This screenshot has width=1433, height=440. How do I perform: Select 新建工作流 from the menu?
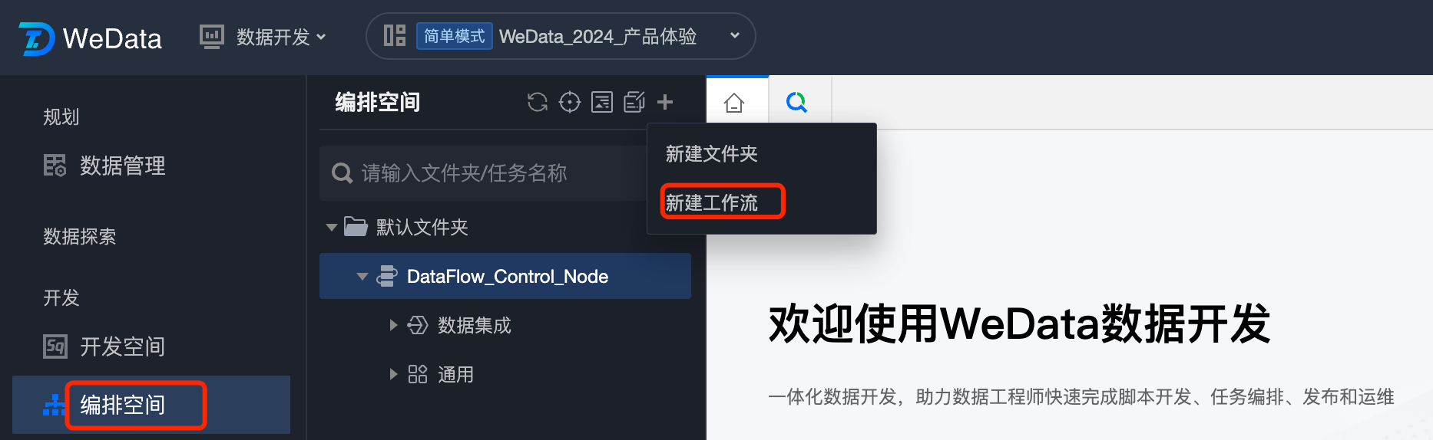712,202
